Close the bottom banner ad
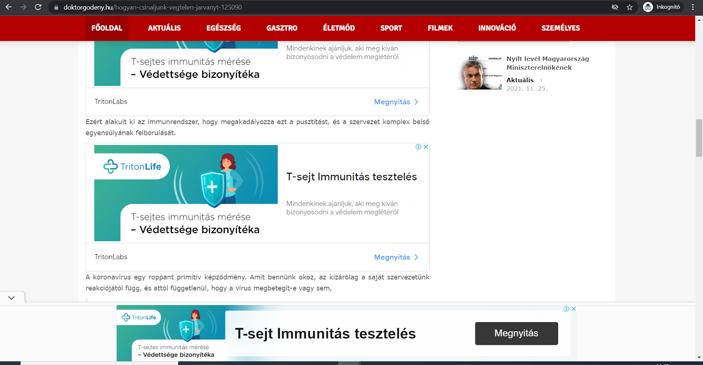Image resolution: width=703 pixels, height=365 pixels. click(573, 309)
